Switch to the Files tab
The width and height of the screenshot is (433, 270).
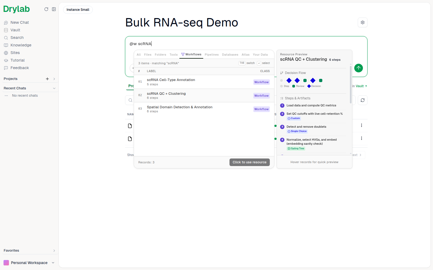click(148, 55)
